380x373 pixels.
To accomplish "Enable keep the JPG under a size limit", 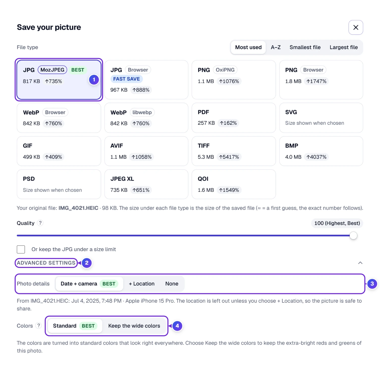I will [x=21, y=249].
